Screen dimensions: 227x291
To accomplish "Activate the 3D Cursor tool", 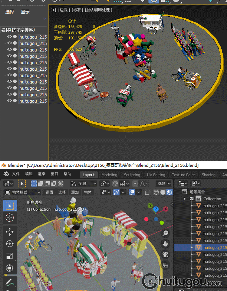I will (10, 218).
